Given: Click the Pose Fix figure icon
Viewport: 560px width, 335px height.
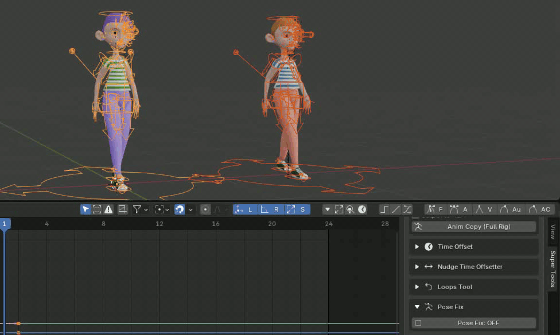Looking at the screenshot, I should coord(429,307).
